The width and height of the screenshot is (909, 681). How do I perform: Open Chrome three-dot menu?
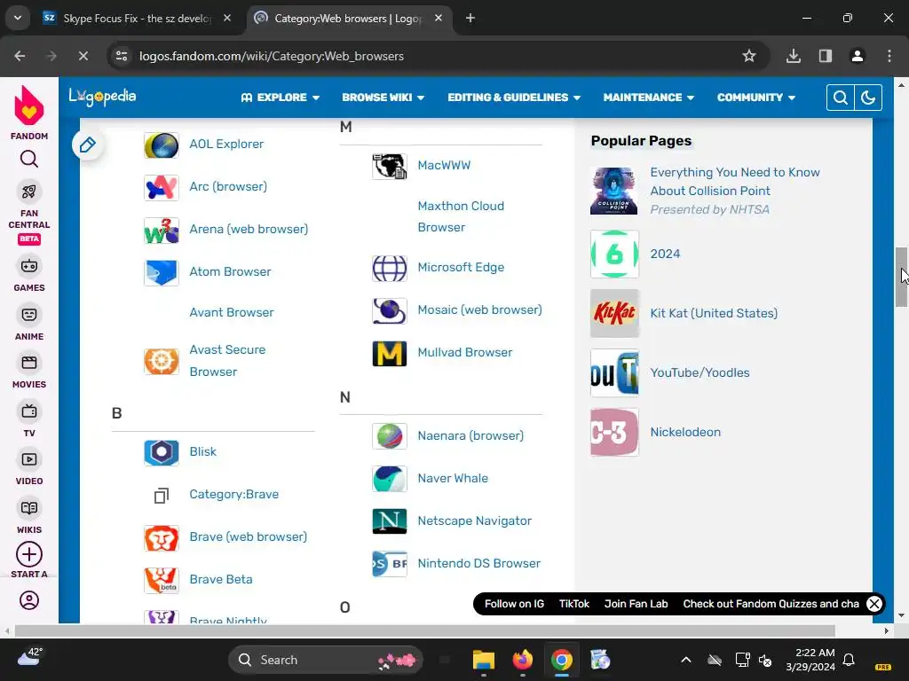pos(889,56)
